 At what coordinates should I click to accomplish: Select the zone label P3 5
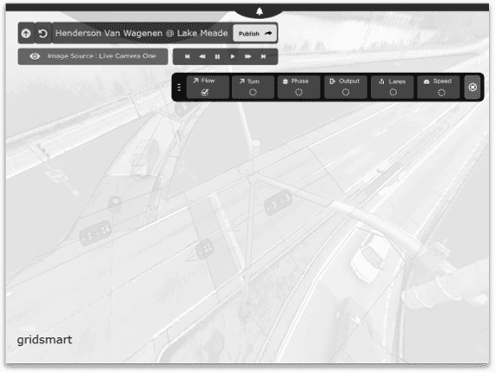click(278, 202)
